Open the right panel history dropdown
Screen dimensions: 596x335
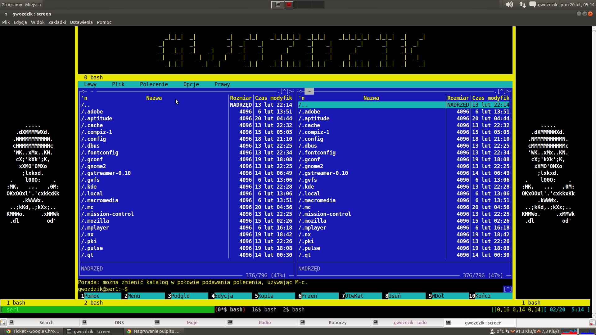coord(502,91)
